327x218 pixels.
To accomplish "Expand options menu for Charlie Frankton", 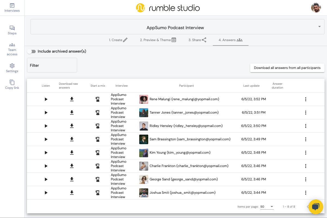I will click(x=305, y=166).
